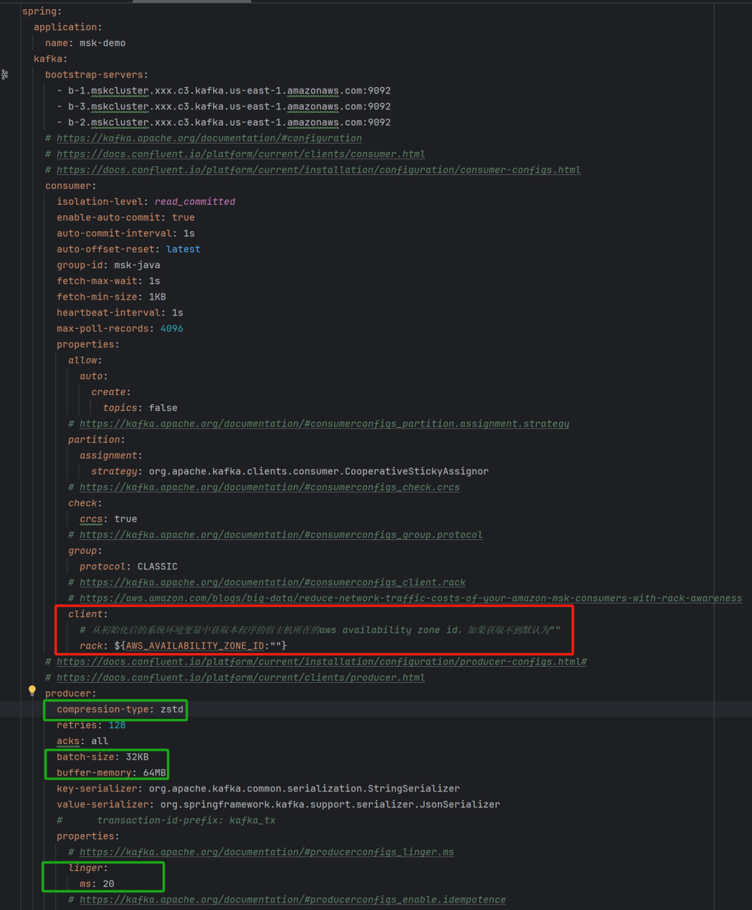
Task: Click the 'client:' key line
Action: point(88,614)
